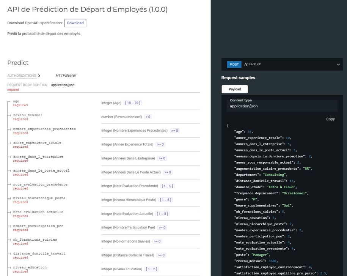This screenshot has width=347, height=276.
Task: Click the REQUEST BODY SCHEMA application/json label
Action: (x=41, y=85)
